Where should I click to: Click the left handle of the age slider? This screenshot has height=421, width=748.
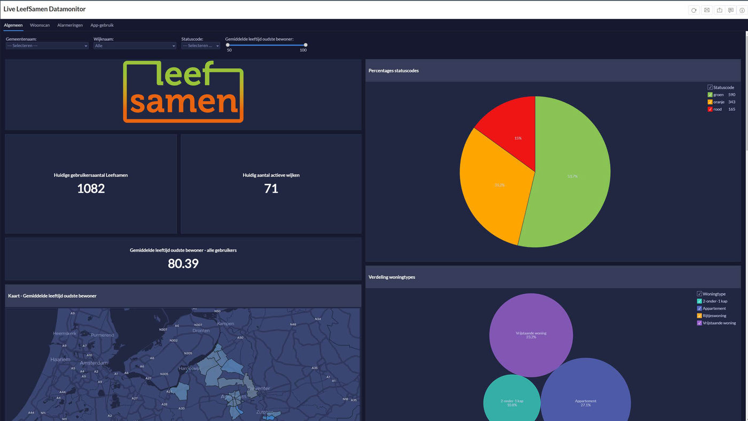pyautogui.click(x=228, y=45)
